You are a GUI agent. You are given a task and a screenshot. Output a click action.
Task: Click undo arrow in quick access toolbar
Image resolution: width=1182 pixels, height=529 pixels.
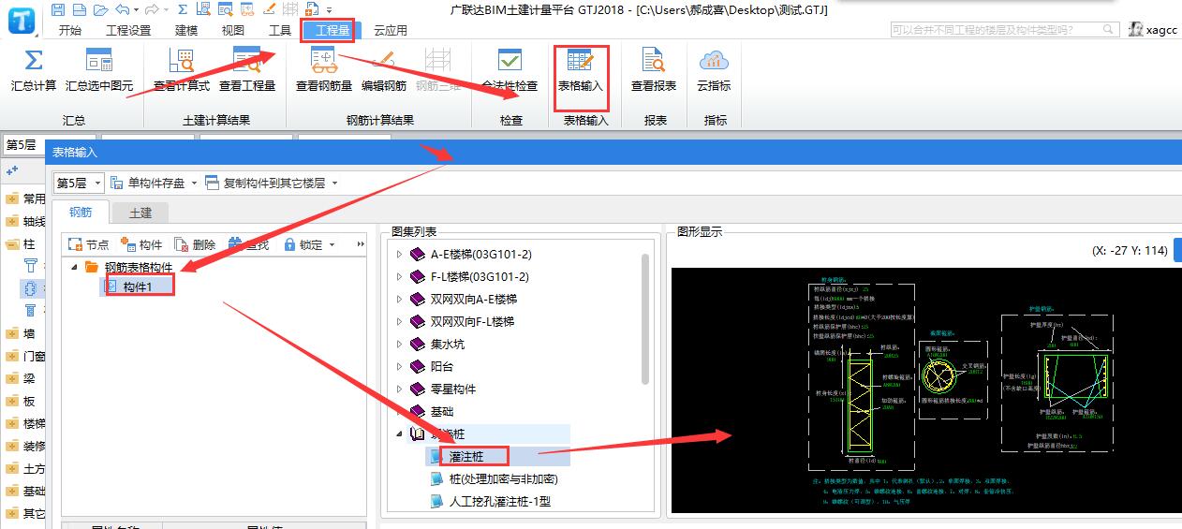(x=125, y=9)
